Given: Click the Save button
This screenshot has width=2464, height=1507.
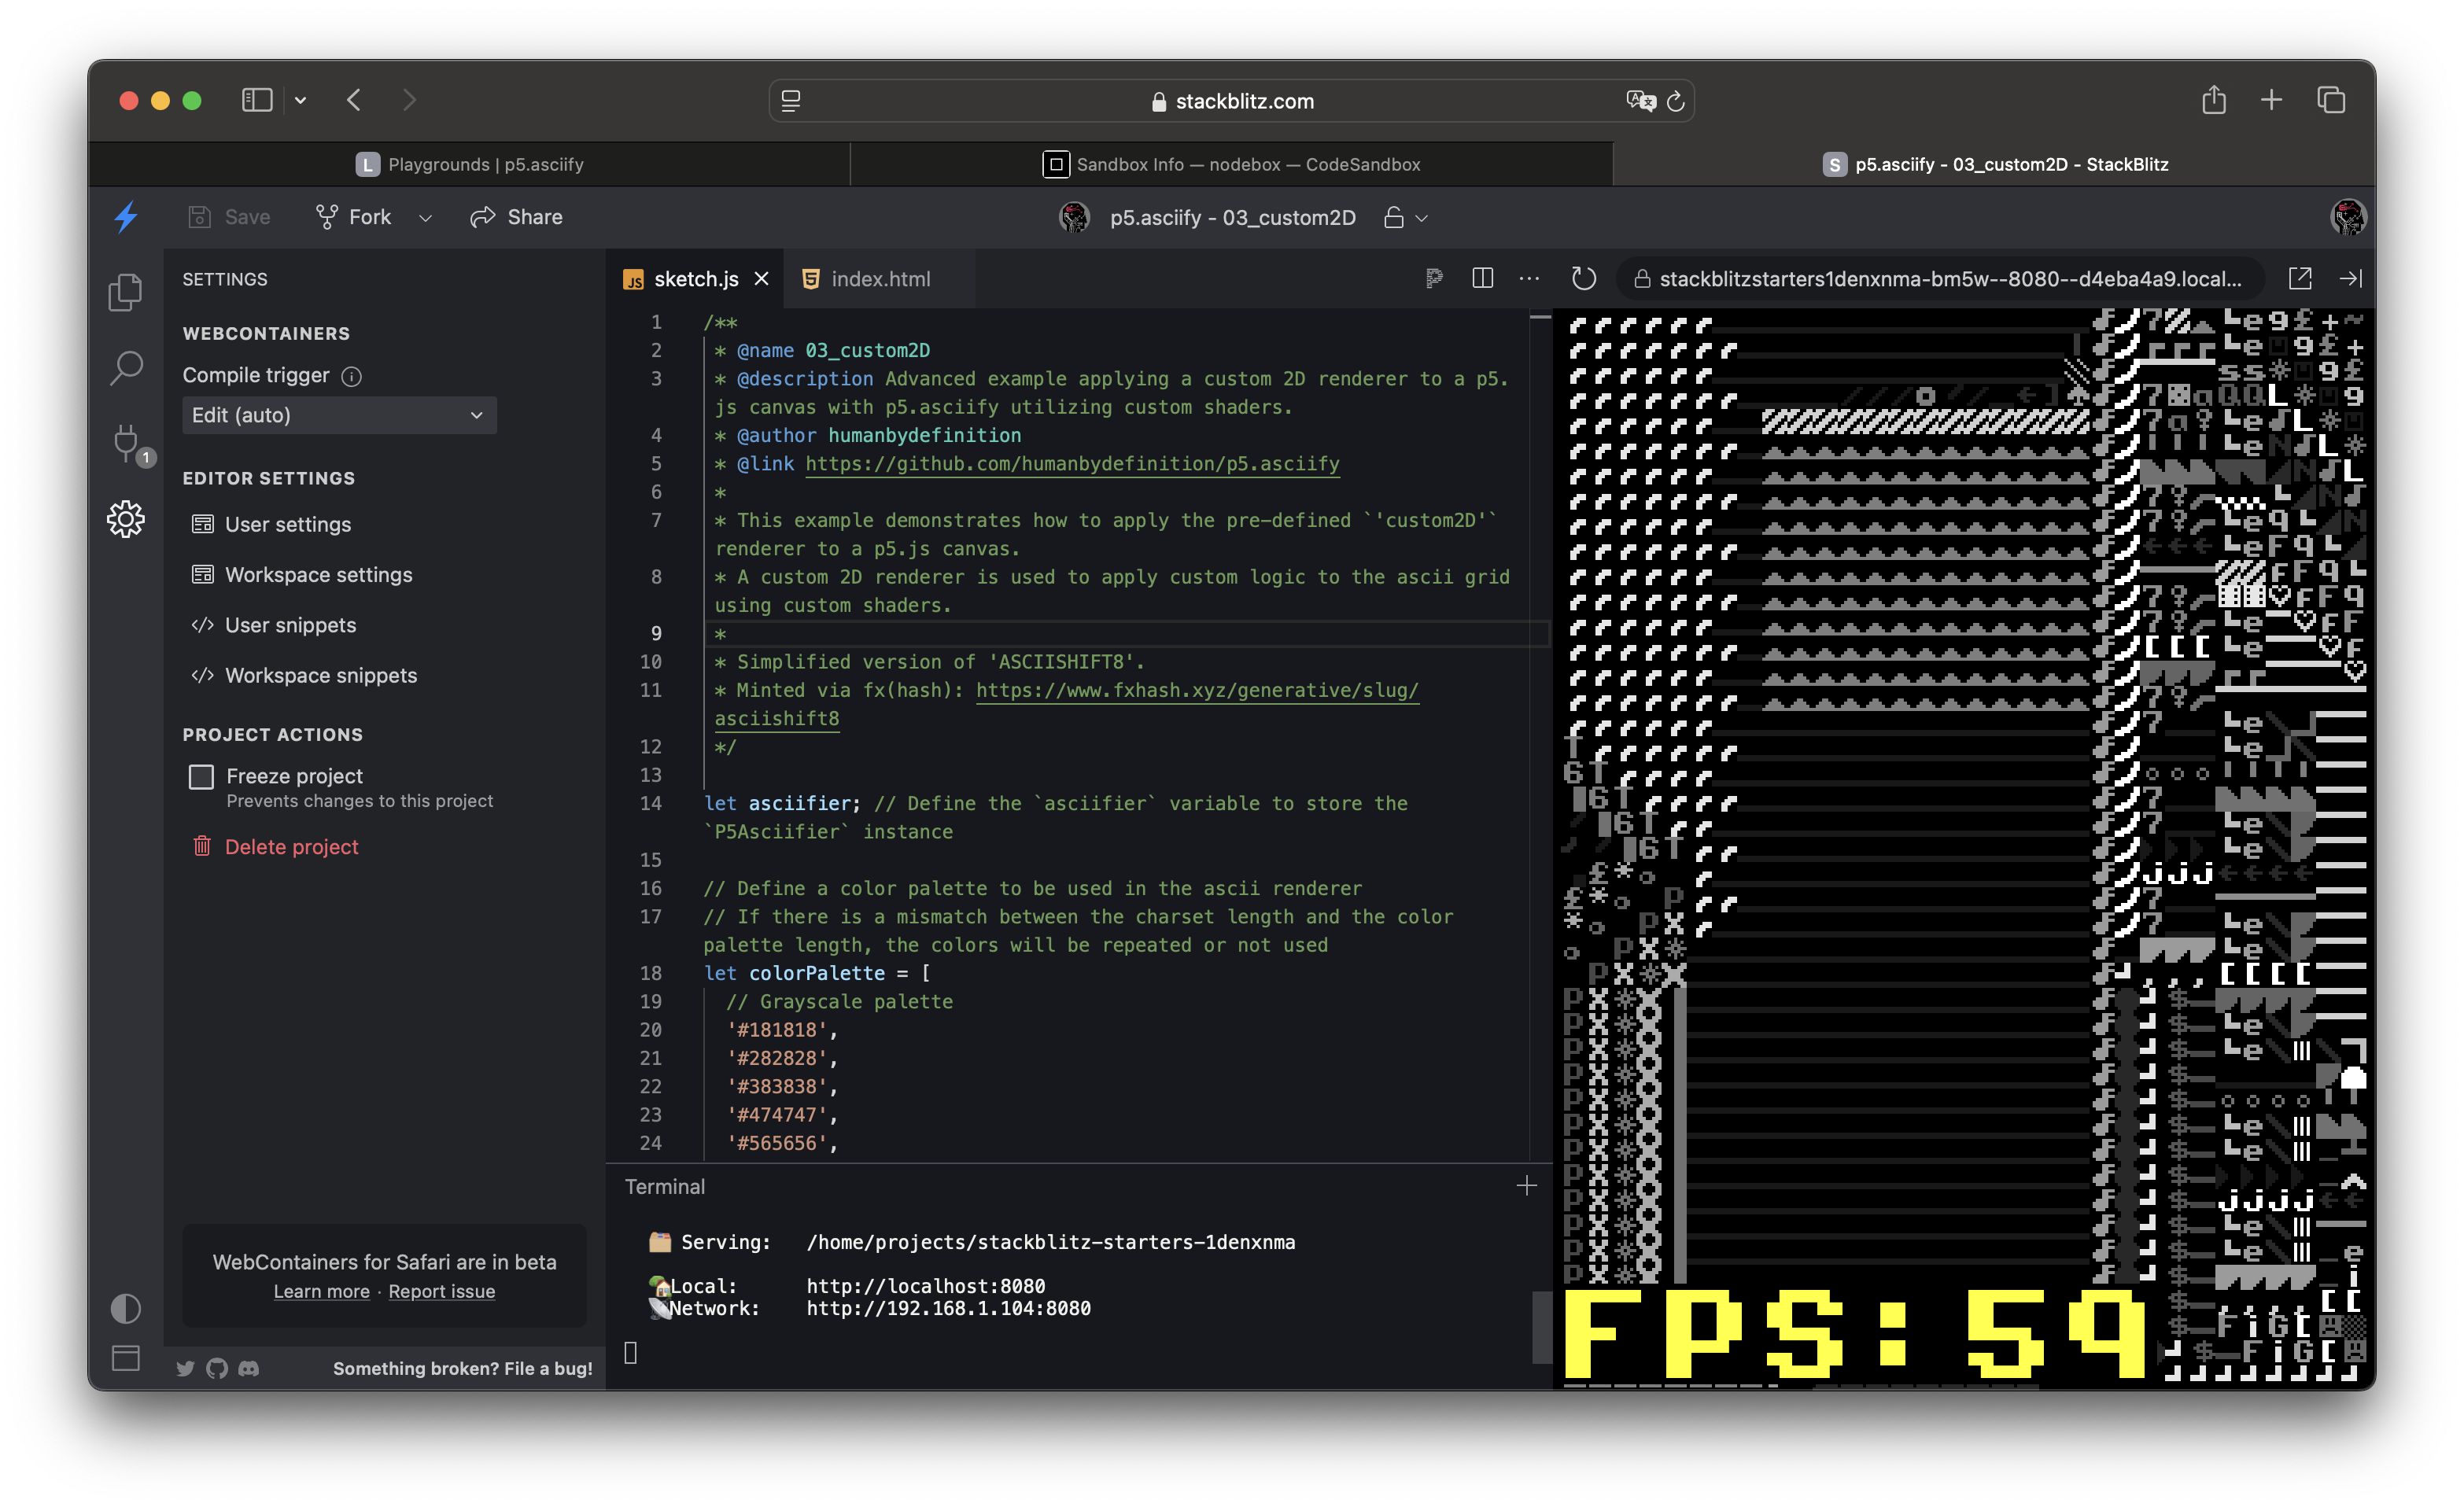Looking at the screenshot, I should pyautogui.click(x=230, y=217).
